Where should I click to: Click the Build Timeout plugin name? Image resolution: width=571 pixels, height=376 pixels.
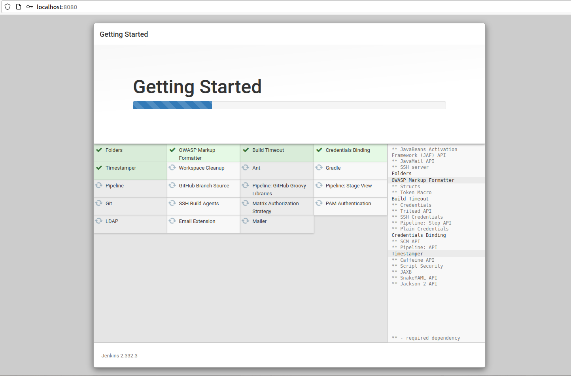pyautogui.click(x=268, y=150)
